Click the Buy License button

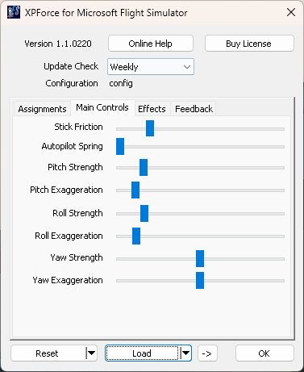click(x=249, y=44)
